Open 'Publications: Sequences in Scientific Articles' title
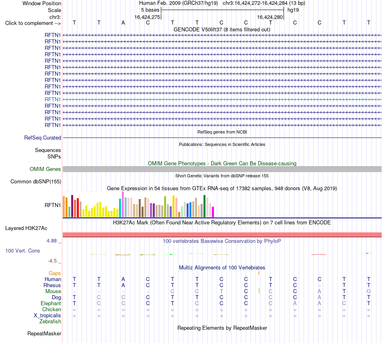This screenshot has width=382, height=343. [x=222, y=144]
